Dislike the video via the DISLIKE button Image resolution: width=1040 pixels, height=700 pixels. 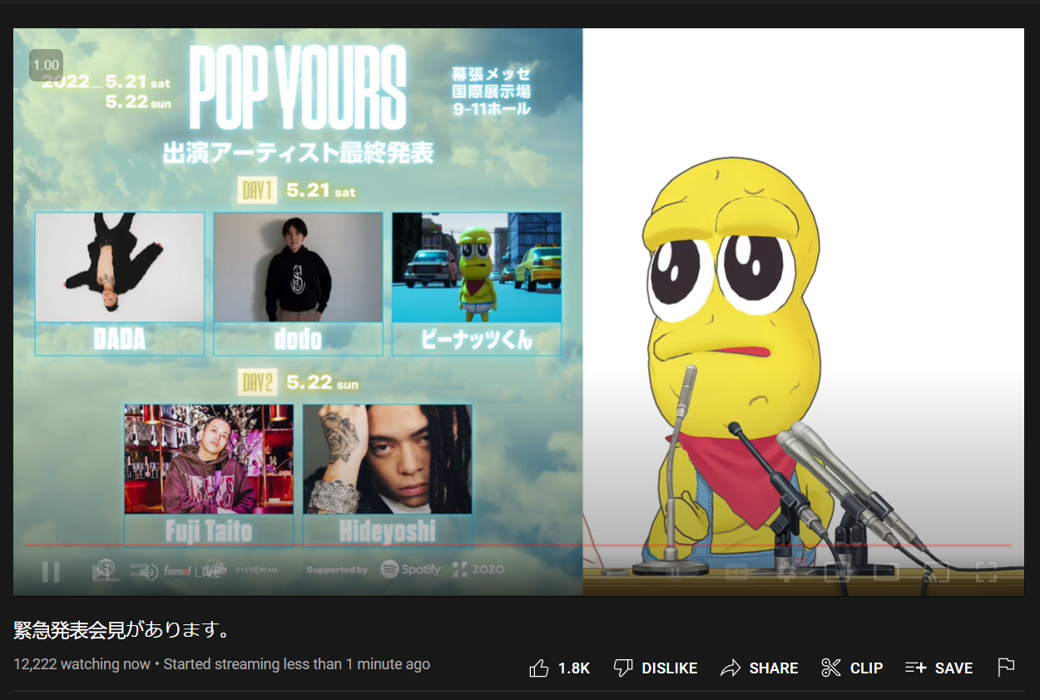click(655, 668)
